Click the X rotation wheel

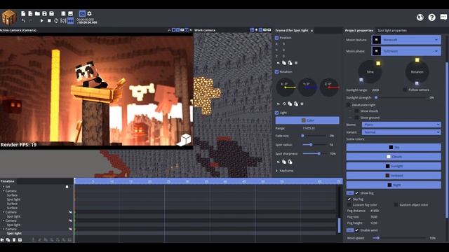pyautogui.click(x=286, y=87)
